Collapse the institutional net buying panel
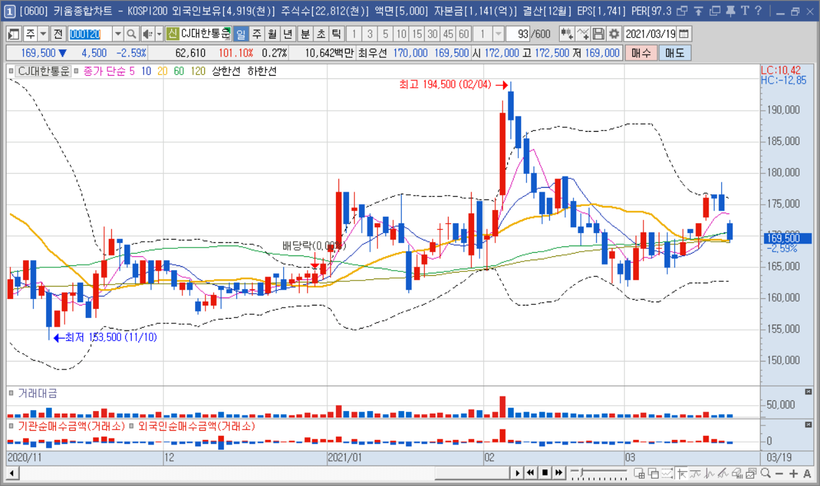 [x=809, y=425]
